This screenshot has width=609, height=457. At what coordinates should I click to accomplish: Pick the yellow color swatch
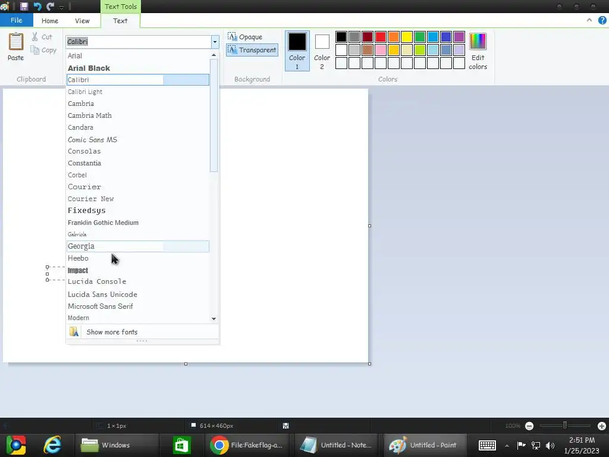(x=407, y=37)
